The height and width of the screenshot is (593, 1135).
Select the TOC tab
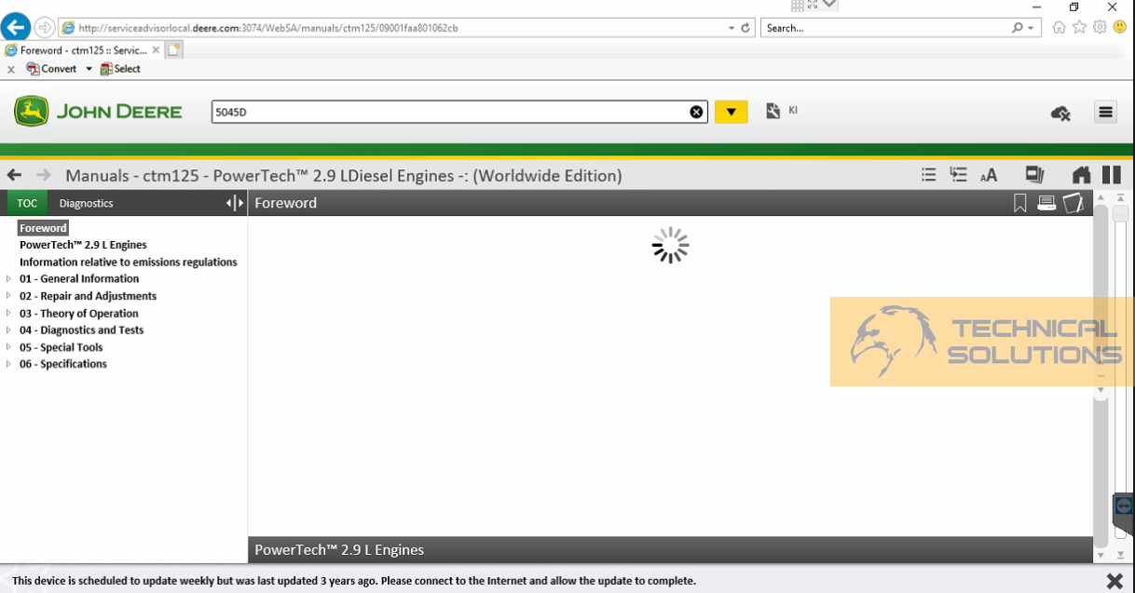pyautogui.click(x=27, y=203)
